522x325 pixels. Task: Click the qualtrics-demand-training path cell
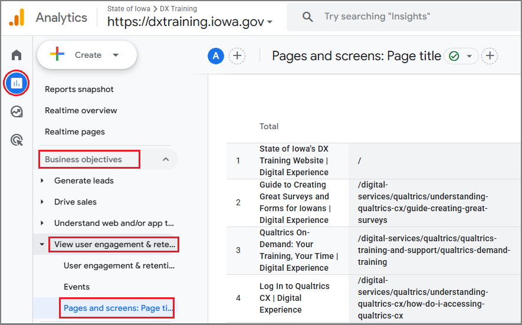(434, 250)
